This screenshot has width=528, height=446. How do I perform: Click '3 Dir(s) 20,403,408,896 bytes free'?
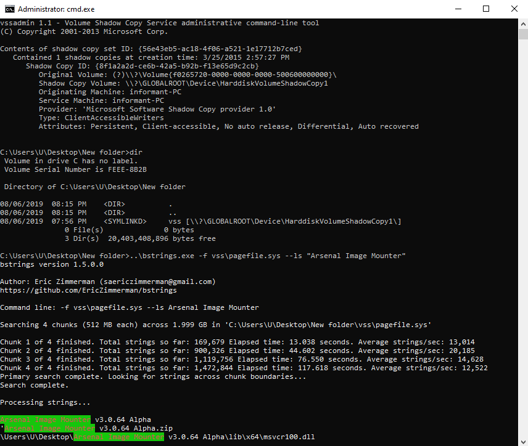point(140,239)
